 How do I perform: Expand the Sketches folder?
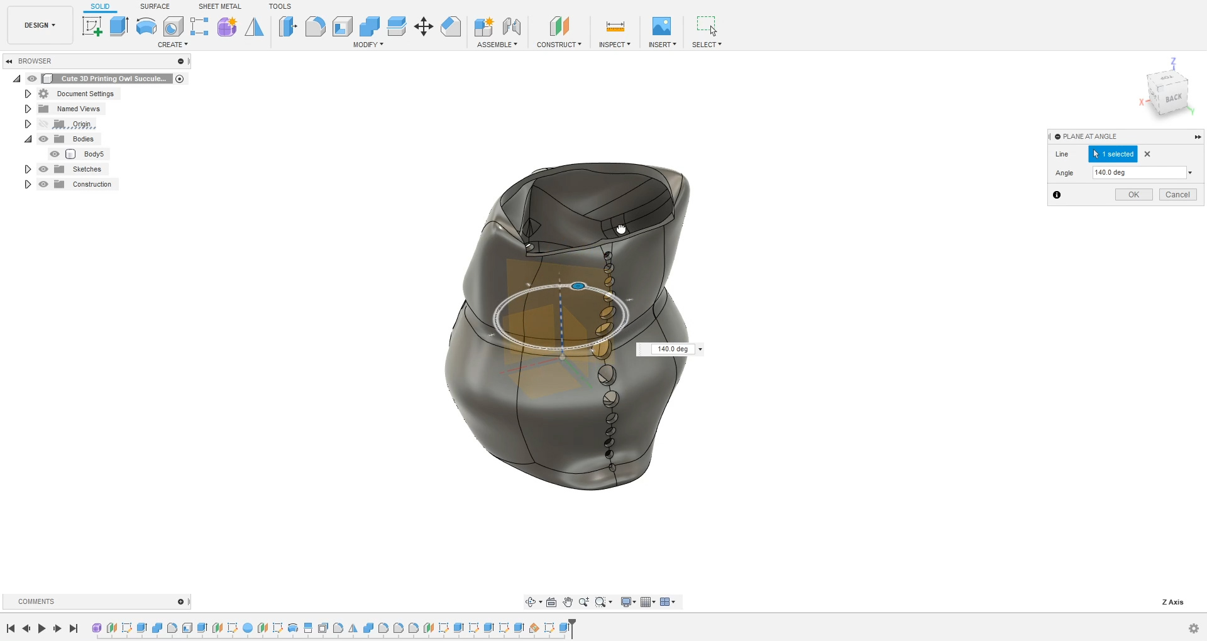point(28,169)
